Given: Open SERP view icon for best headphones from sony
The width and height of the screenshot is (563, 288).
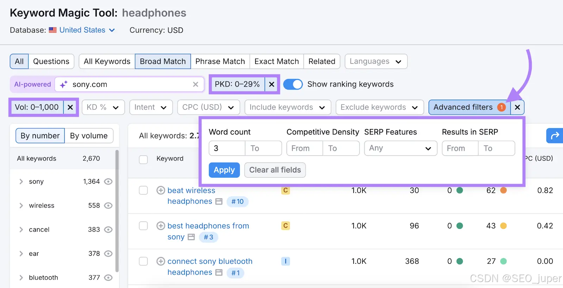Looking at the screenshot, I should (x=191, y=237).
